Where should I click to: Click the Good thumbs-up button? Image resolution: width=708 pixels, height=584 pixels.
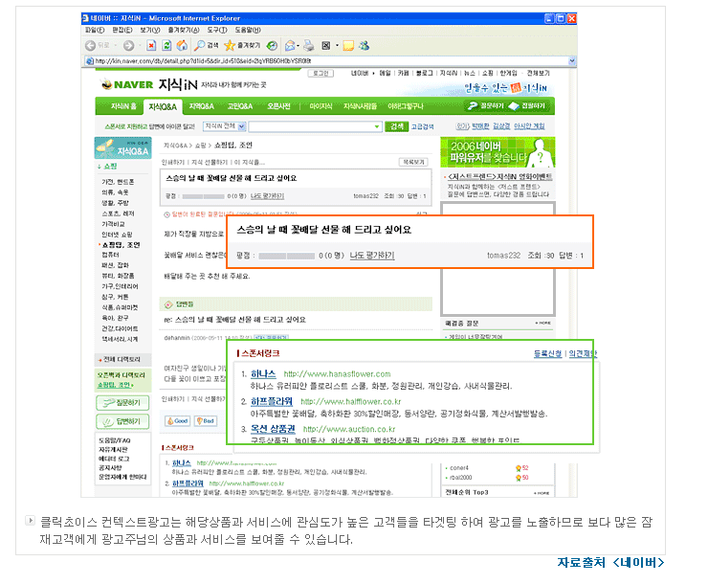pos(177,421)
